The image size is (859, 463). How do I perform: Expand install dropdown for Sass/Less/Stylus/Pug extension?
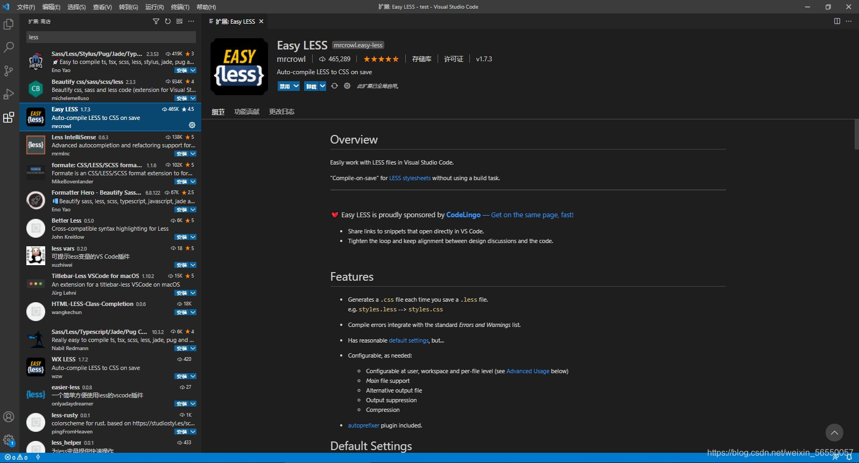click(193, 70)
